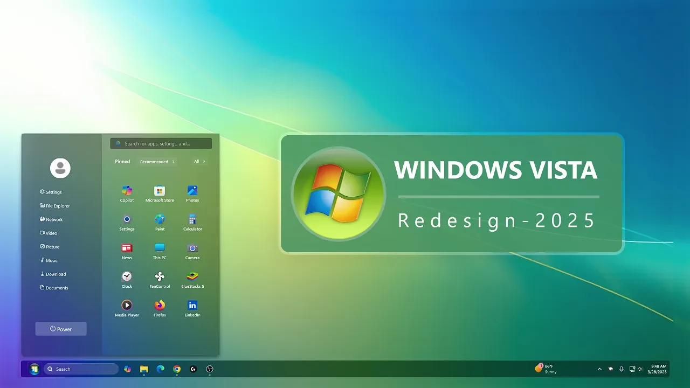690x388 pixels.
Task: Open This PC from pinned apps
Action: (160, 251)
